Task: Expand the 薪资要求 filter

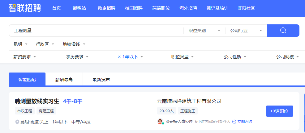Action: point(25,57)
